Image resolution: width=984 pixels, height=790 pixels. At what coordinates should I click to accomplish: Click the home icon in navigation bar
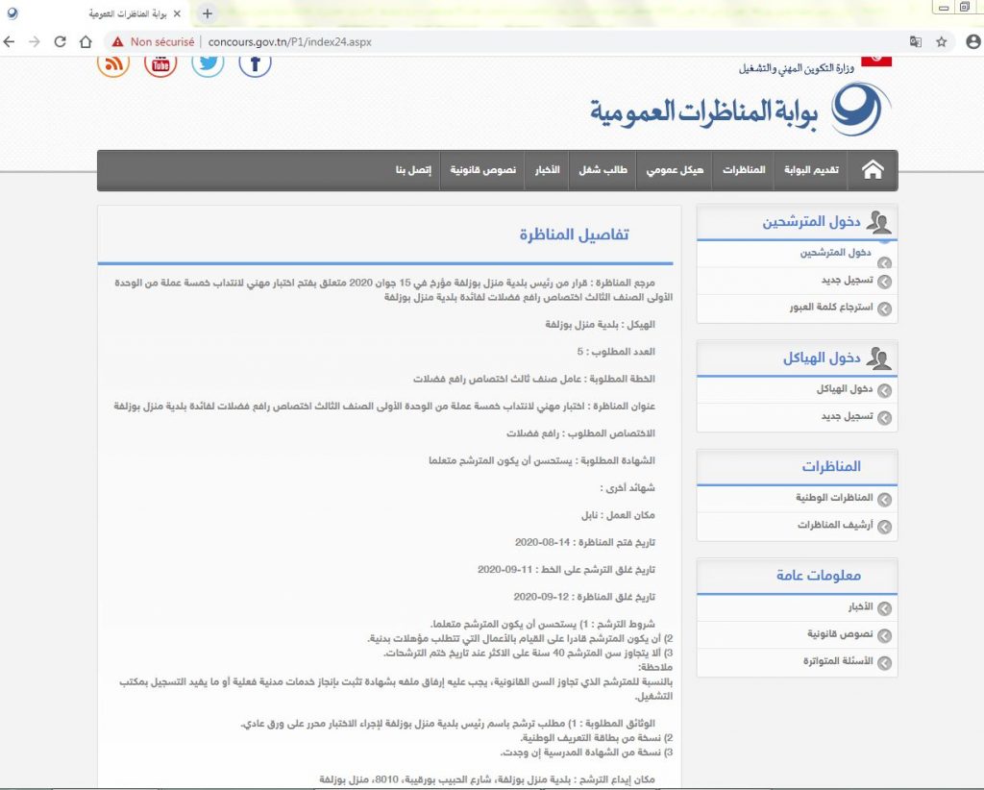[x=873, y=170]
